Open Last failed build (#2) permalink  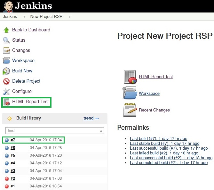click(164, 153)
